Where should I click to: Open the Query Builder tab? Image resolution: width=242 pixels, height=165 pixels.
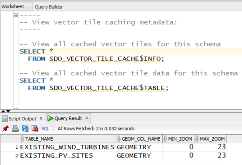pyautogui.click(x=49, y=7)
